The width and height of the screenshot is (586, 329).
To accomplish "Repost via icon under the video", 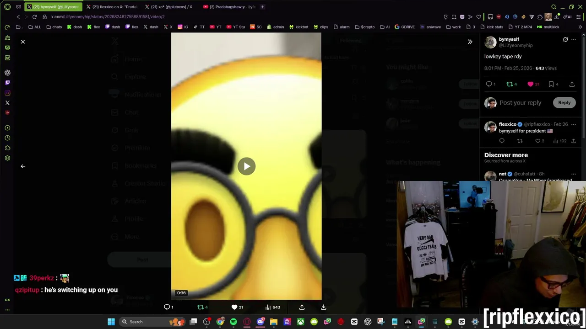I will [202, 307].
